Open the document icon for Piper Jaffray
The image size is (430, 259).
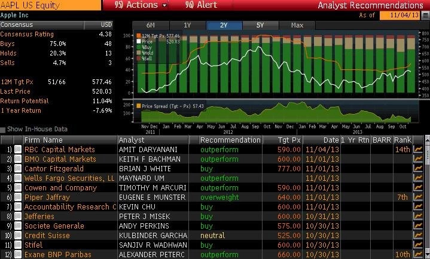[18, 198]
